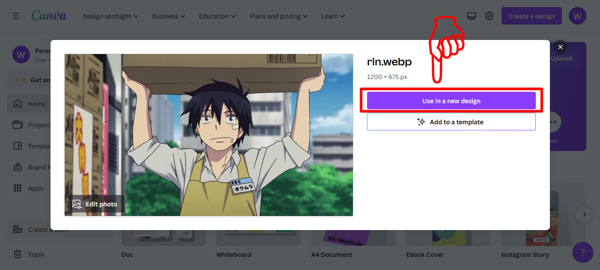Click the Create a design button

tap(531, 16)
